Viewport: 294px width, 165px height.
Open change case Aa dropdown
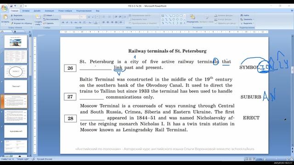pos(90,22)
